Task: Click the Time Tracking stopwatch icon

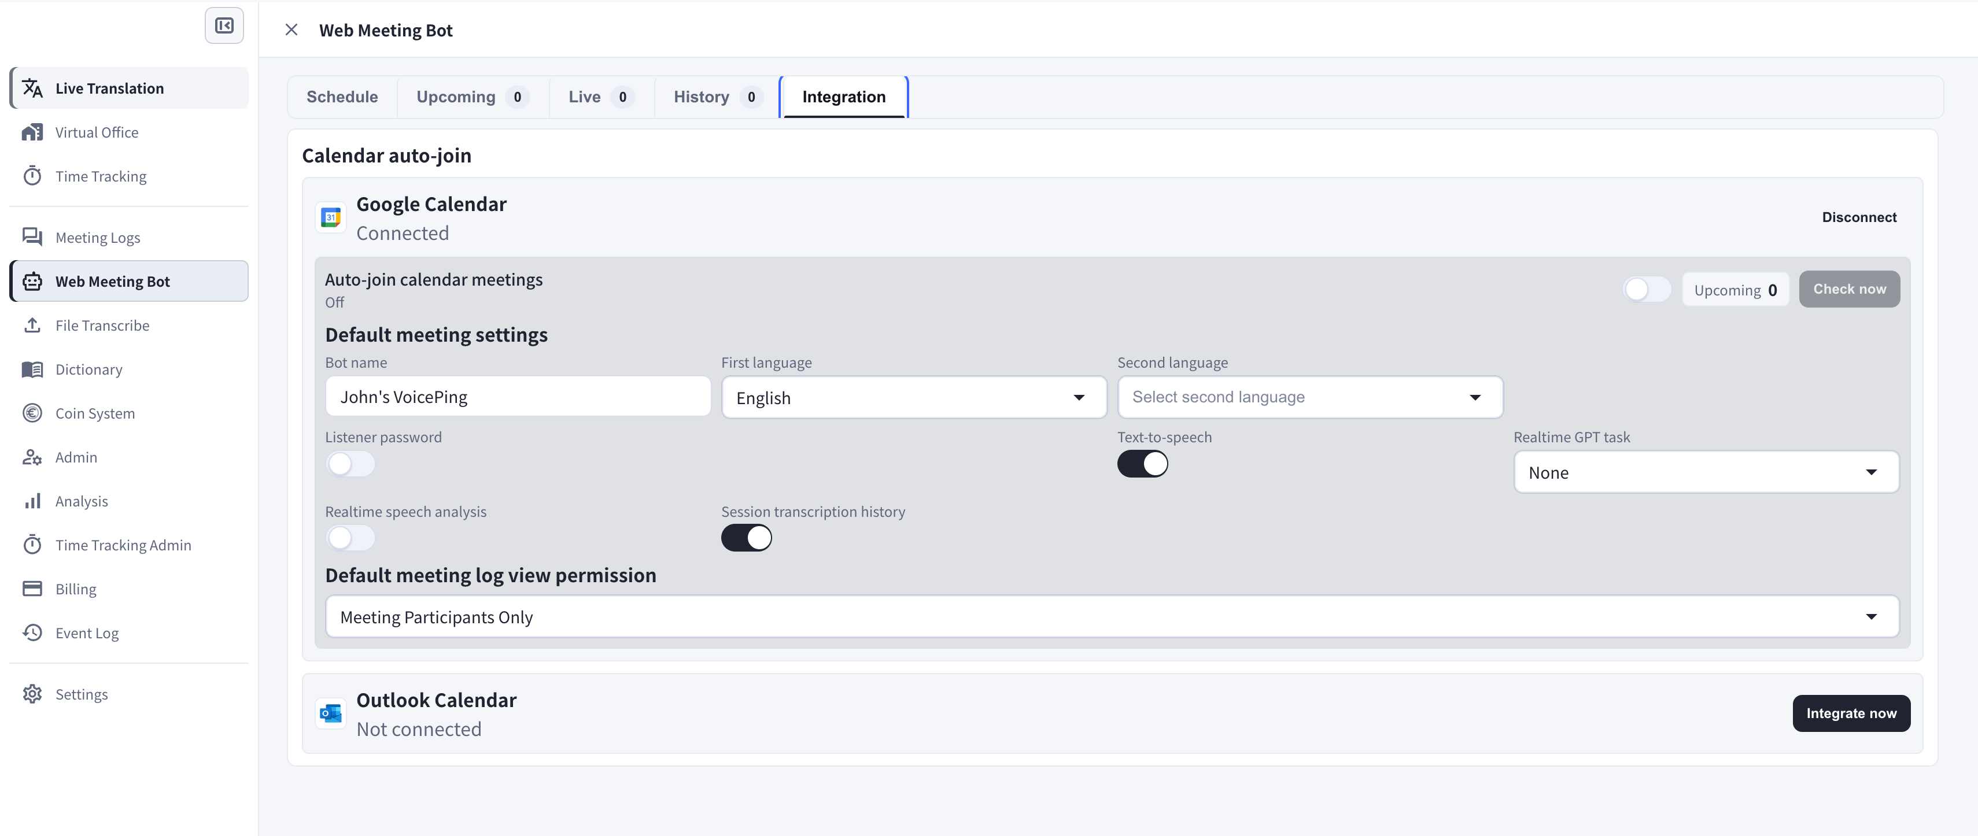Action: point(32,176)
